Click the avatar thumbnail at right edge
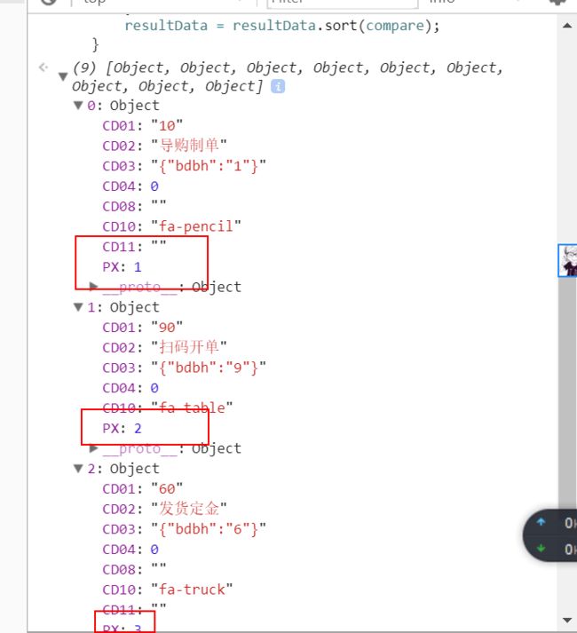This screenshot has width=577, height=633. click(x=568, y=261)
